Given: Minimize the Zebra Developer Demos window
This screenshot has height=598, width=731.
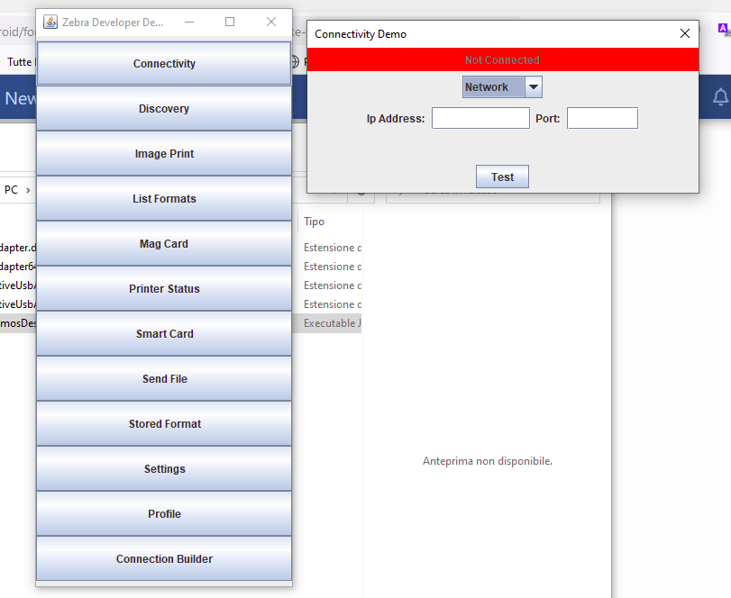Looking at the screenshot, I should coord(189,22).
